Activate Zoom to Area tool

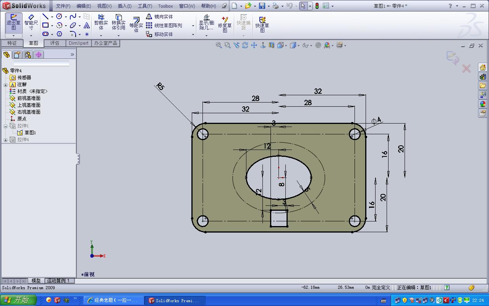click(227, 45)
